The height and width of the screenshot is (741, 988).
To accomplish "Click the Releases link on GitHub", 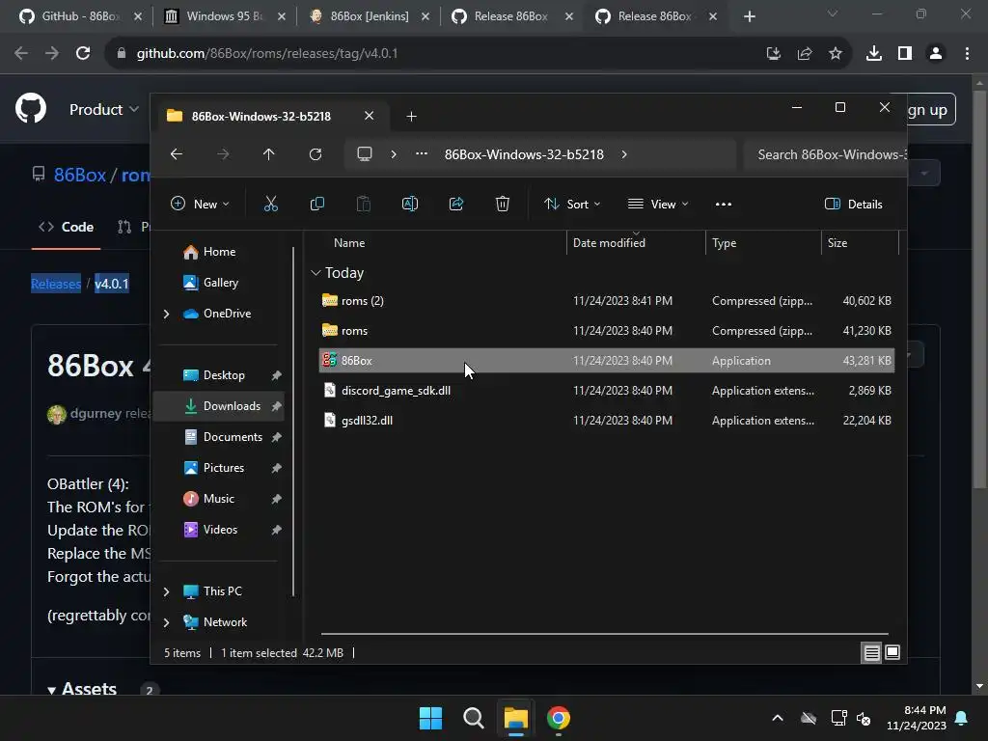I will [x=56, y=284].
